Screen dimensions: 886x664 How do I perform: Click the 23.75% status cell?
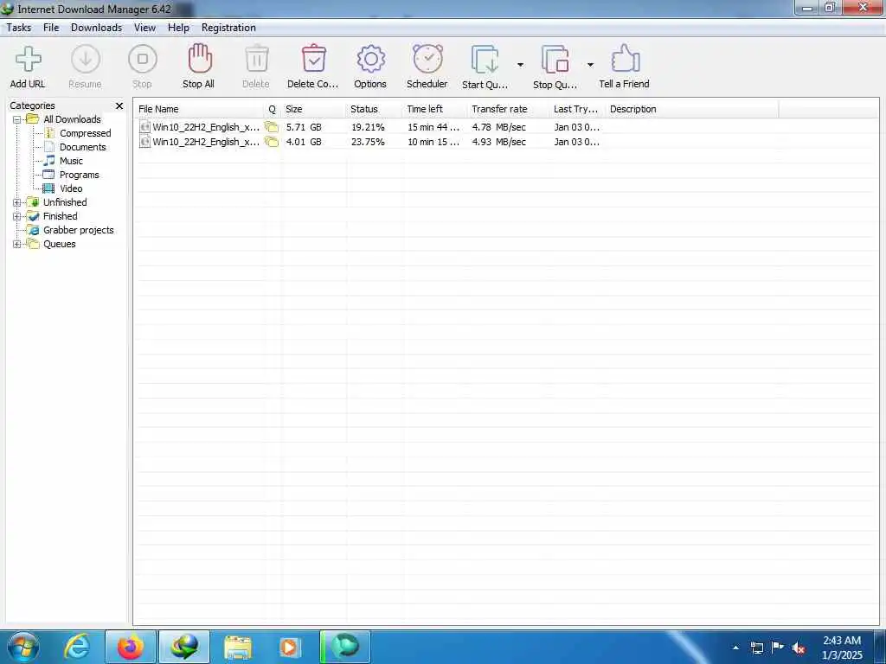(x=368, y=143)
